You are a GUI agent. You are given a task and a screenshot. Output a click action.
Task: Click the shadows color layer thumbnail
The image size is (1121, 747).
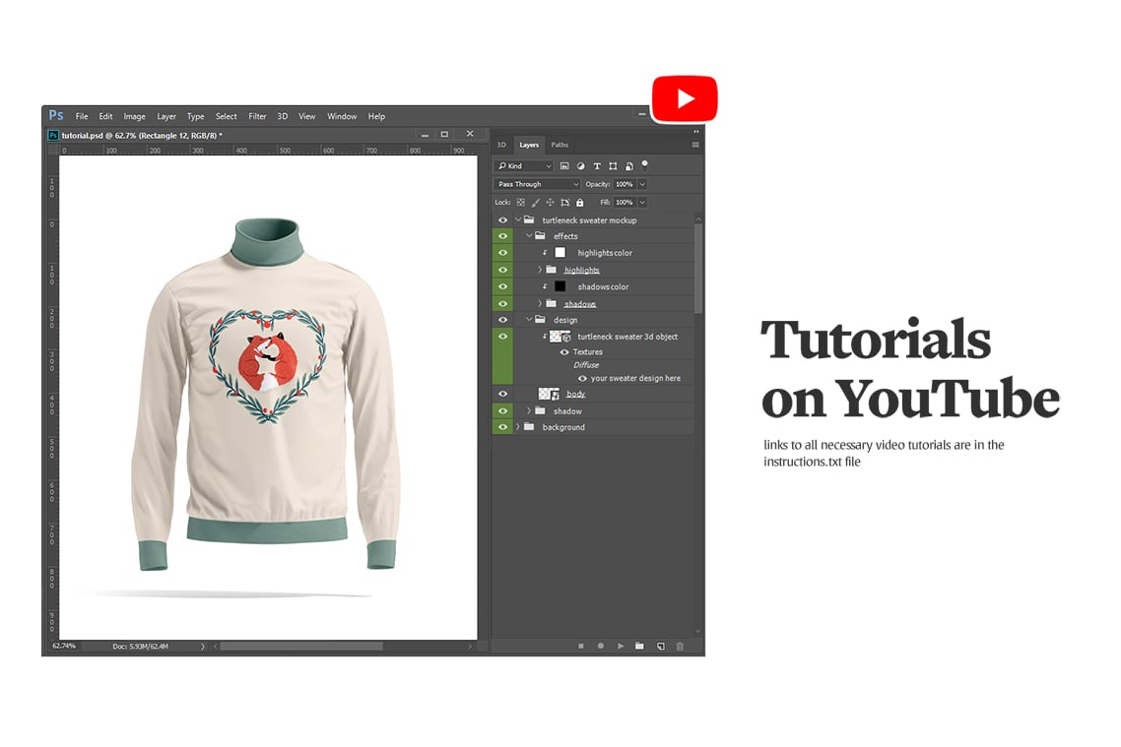click(559, 287)
